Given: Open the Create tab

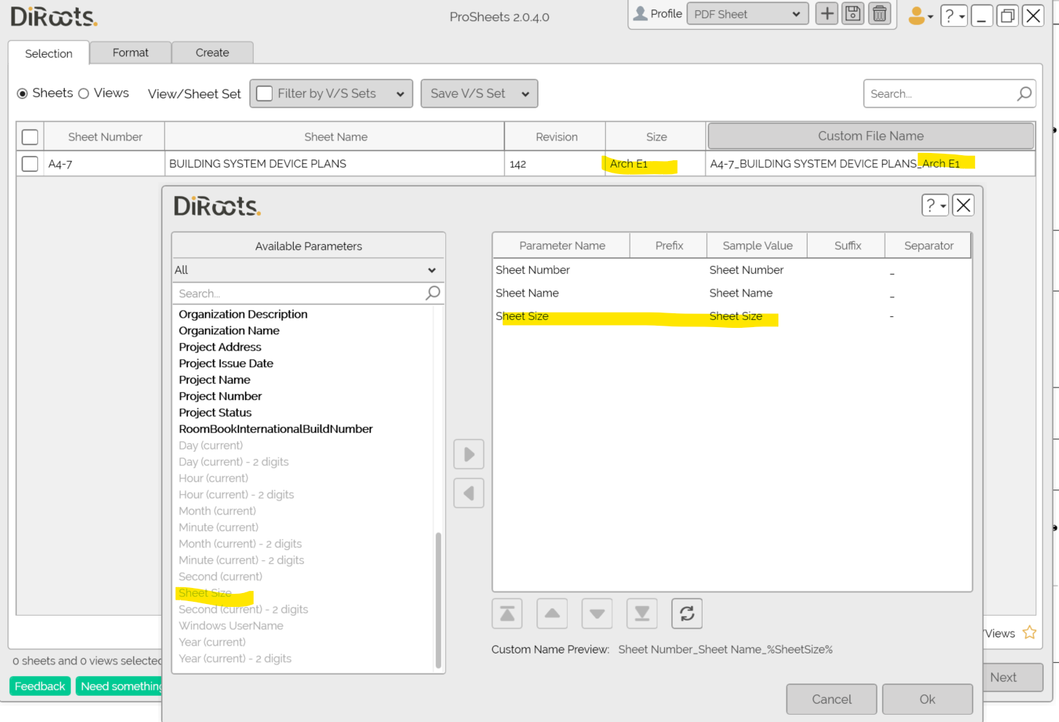Looking at the screenshot, I should click(x=212, y=52).
